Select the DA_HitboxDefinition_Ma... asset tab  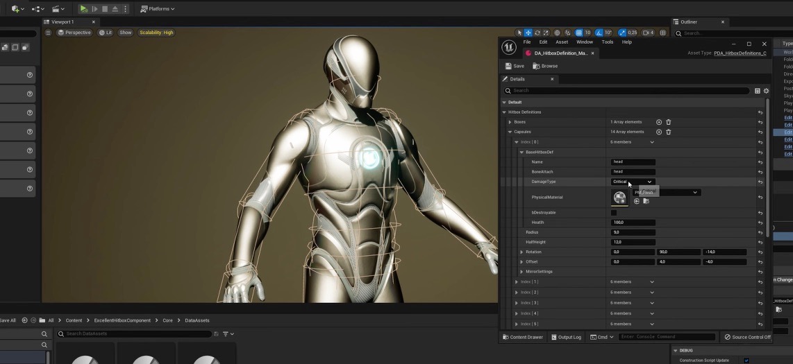pyautogui.click(x=560, y=53)
